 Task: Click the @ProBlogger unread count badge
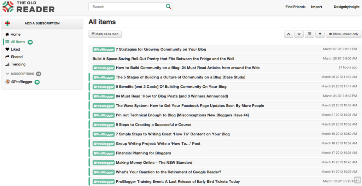[37, 82]
